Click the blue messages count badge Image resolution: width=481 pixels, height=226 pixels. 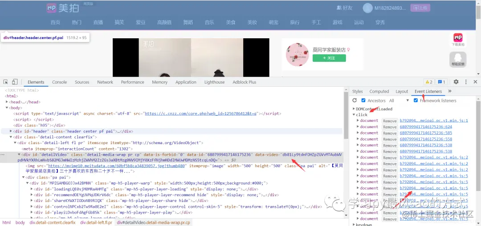(441, 82)
